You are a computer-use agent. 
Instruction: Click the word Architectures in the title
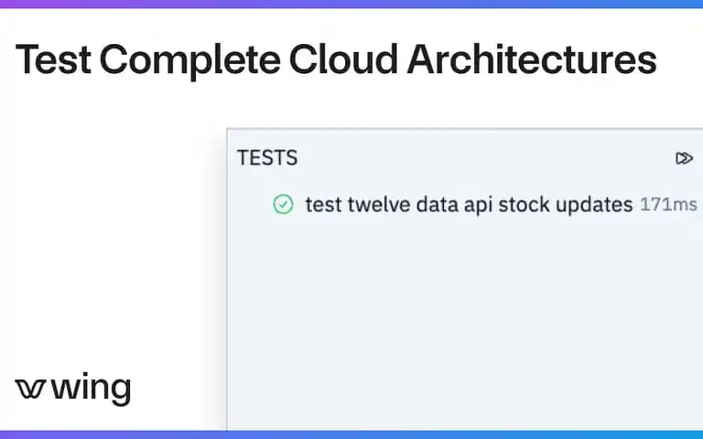pyautogui.click(x=532, y=59)
